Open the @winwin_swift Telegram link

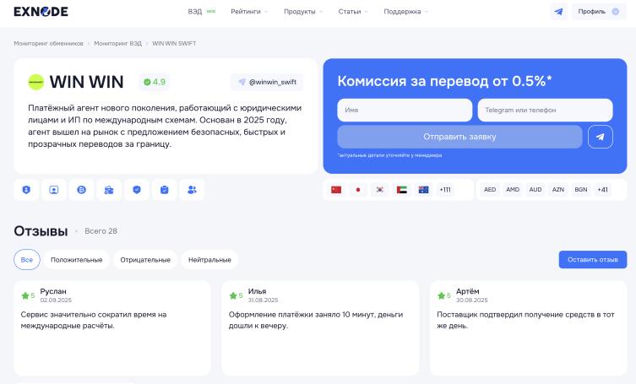click(x=266, y=82)
